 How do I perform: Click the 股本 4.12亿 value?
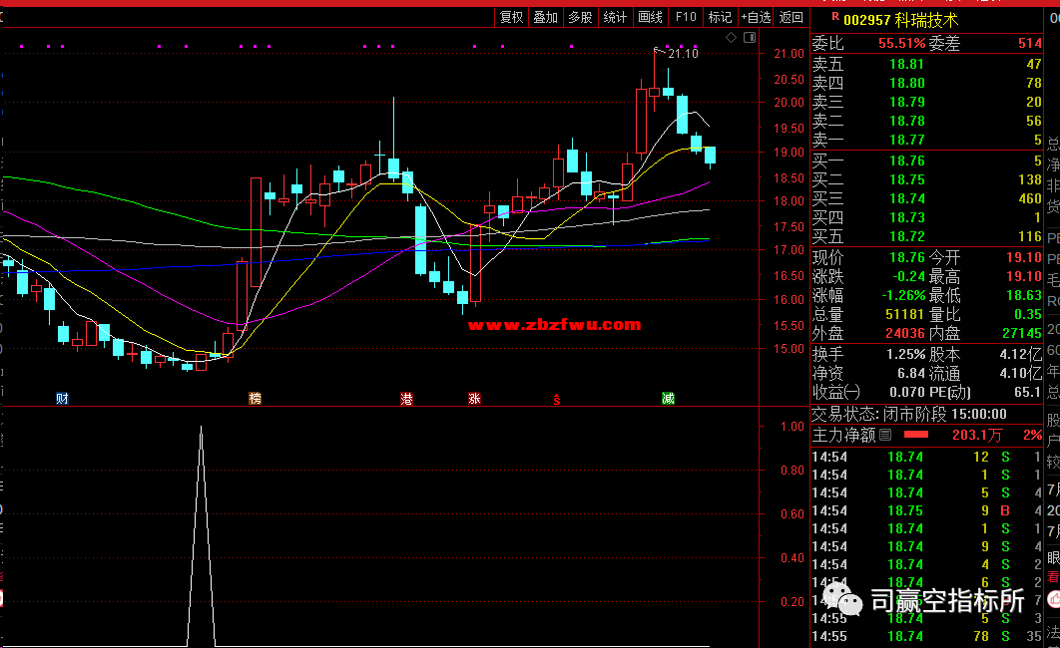(1021, 354)
